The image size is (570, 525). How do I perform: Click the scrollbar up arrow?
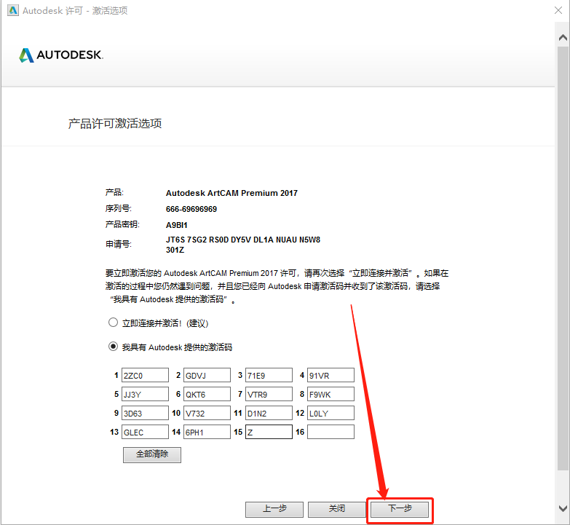click(563, 37)
